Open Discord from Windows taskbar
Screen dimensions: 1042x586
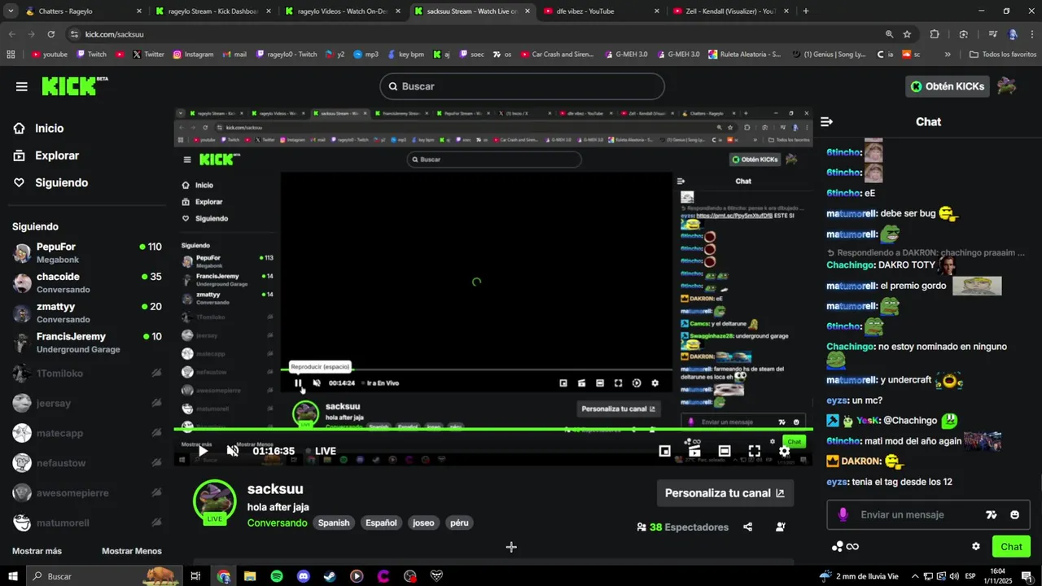click(x=304, y=576)
